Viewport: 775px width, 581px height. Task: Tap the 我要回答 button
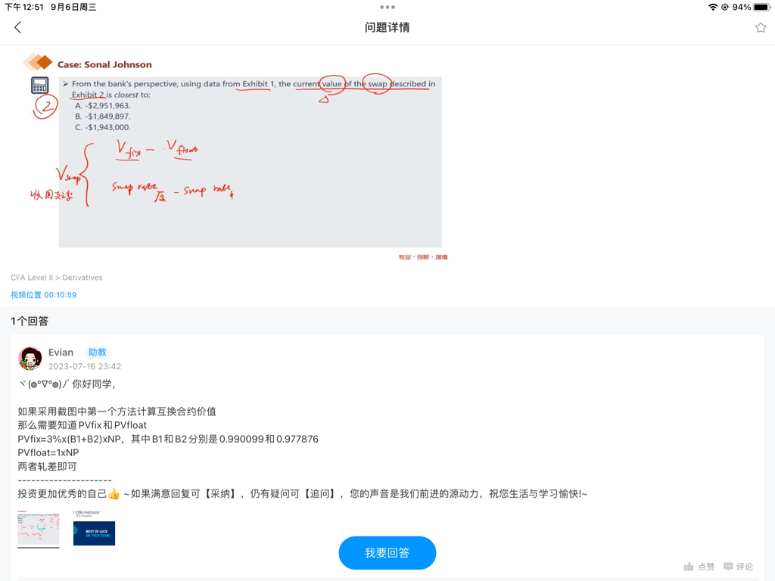point(387,553)
